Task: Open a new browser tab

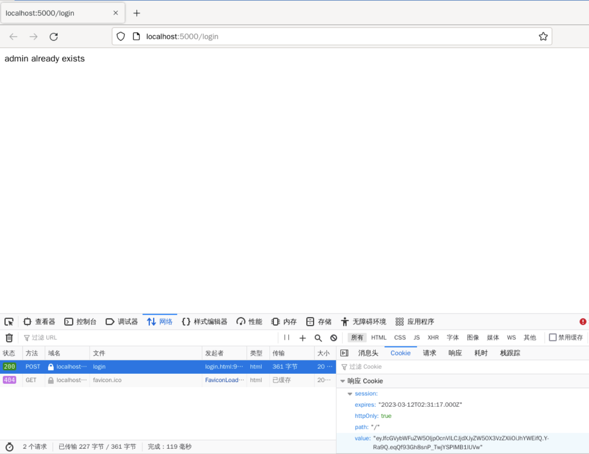Action: (x=137, y=13)
